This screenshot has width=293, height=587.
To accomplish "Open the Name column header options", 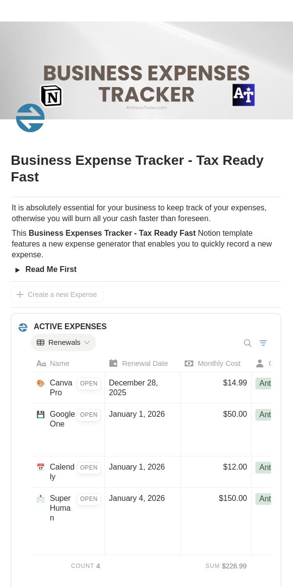I will click(68, 363).
